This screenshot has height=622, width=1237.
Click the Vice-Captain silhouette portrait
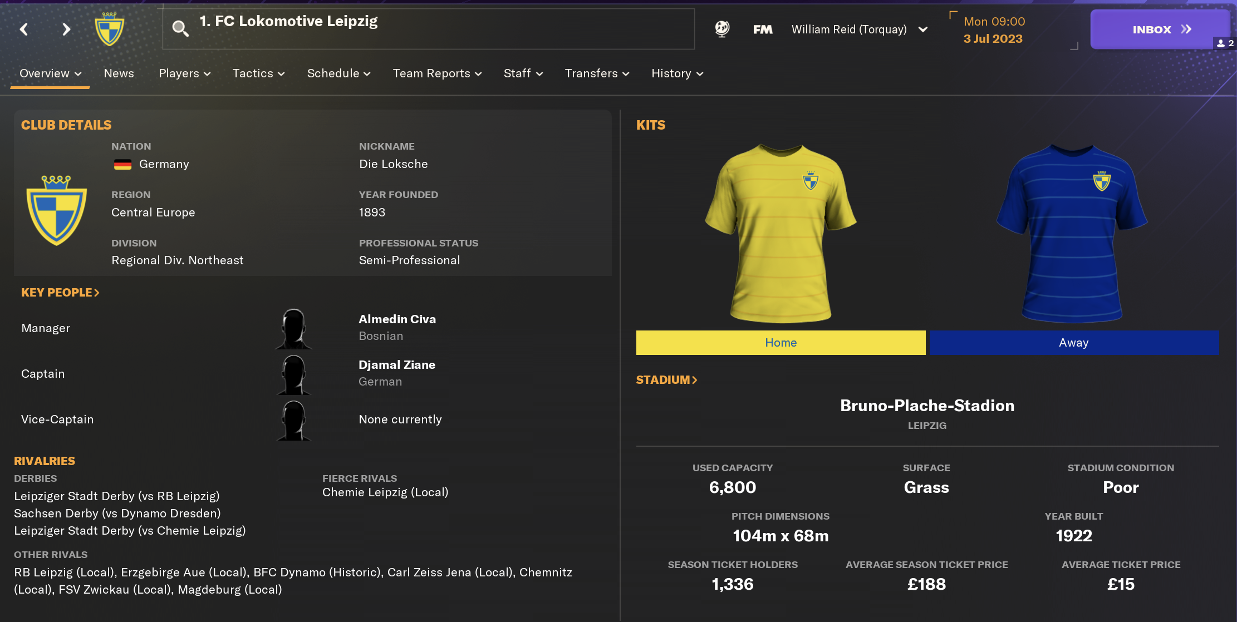point(293,420)
